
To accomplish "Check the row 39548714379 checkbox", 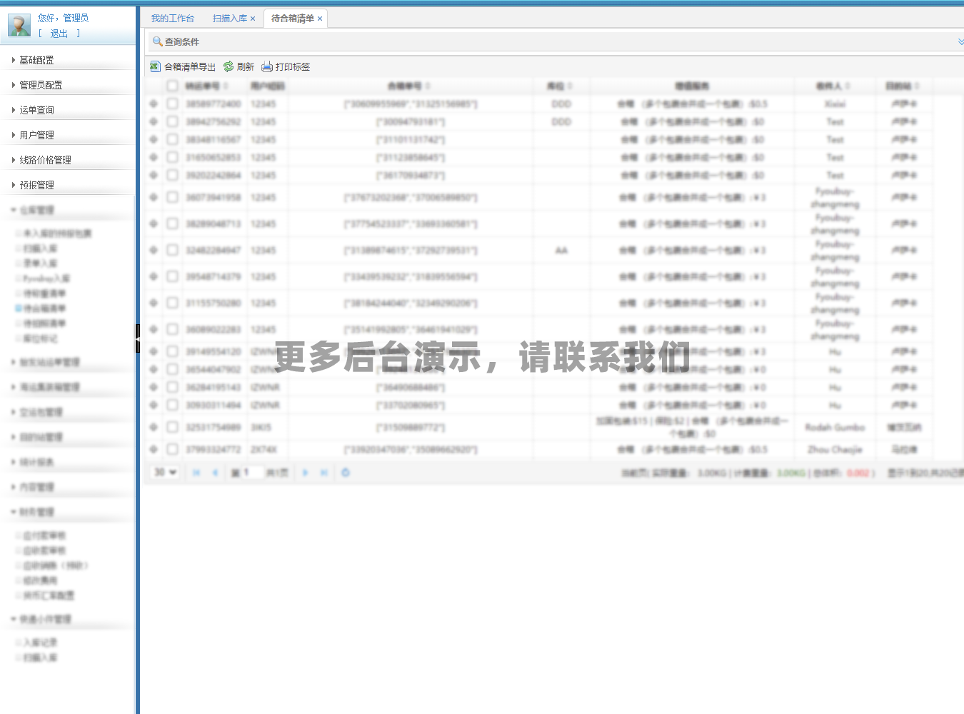I will [172, 276].
